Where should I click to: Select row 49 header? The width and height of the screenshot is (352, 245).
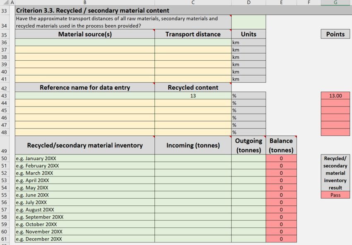click(x=4, y=145)
